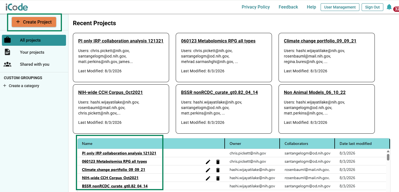Delete NIH-wide CCH Corpus using trash icon
The image size is (399, 192).
pyautogui.click(x=218, y=178)
